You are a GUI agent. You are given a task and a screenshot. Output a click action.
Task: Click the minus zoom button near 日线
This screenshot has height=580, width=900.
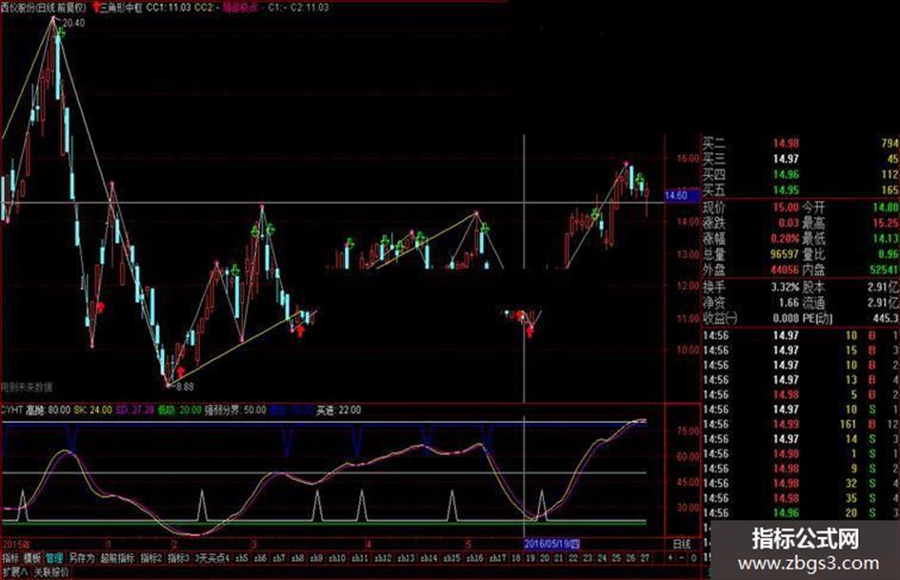click(x=681, y=557)
